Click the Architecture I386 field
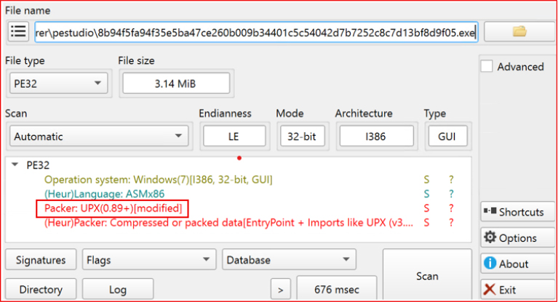The image size is (558, 302). tap(377, 136)
